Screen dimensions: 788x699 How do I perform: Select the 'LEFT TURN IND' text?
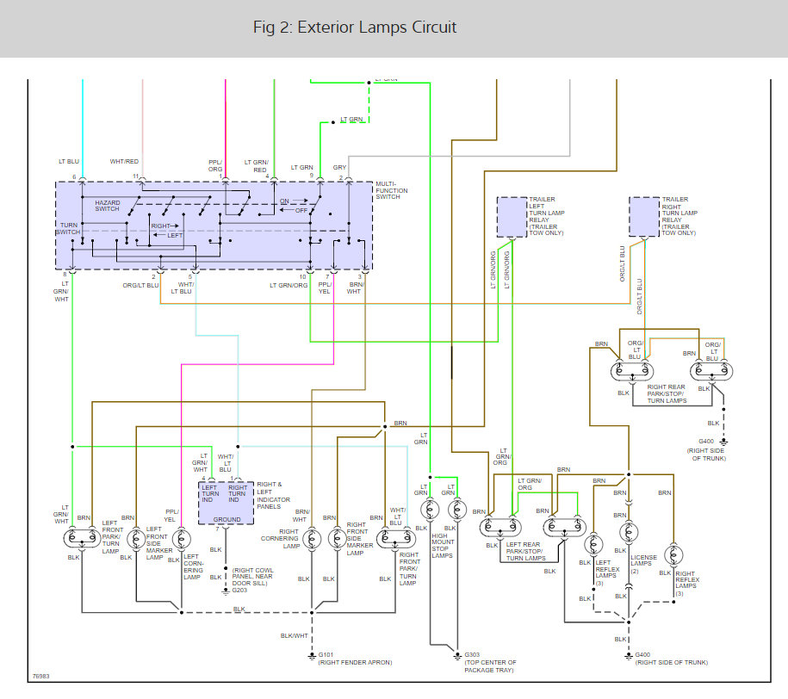coord(211,494)
